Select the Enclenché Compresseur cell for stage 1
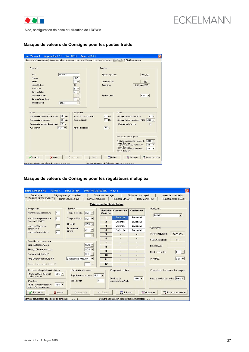The height and width of the screenshot is (352, 249). (120, 217)
